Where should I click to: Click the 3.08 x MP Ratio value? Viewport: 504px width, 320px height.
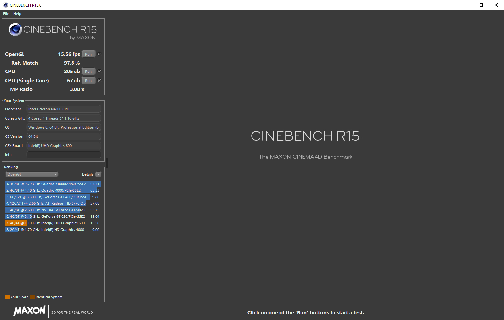point(77,89)
